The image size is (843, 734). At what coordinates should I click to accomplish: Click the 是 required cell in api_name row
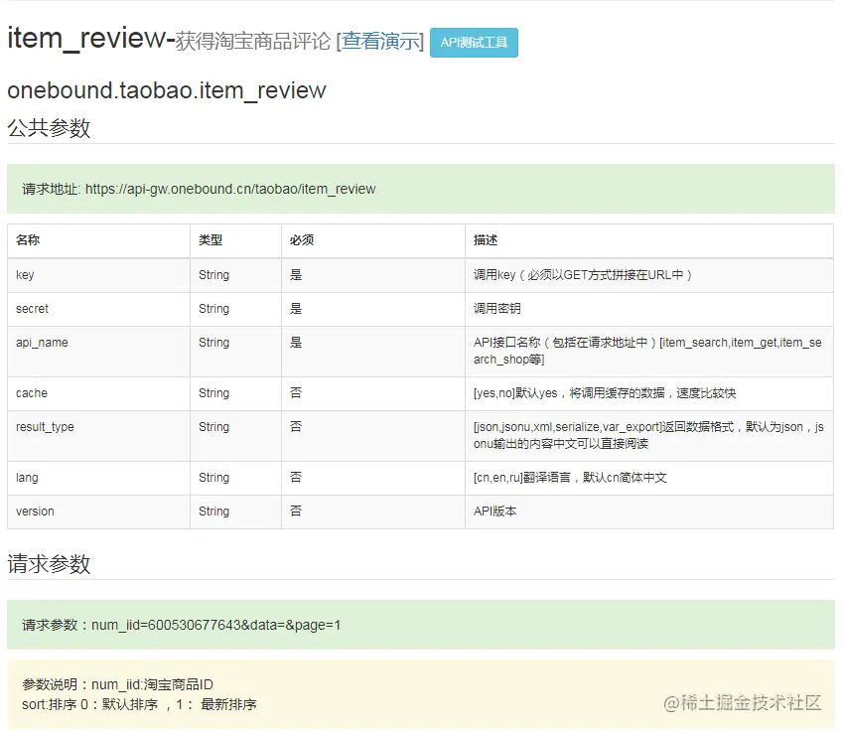tap(373, 352)
